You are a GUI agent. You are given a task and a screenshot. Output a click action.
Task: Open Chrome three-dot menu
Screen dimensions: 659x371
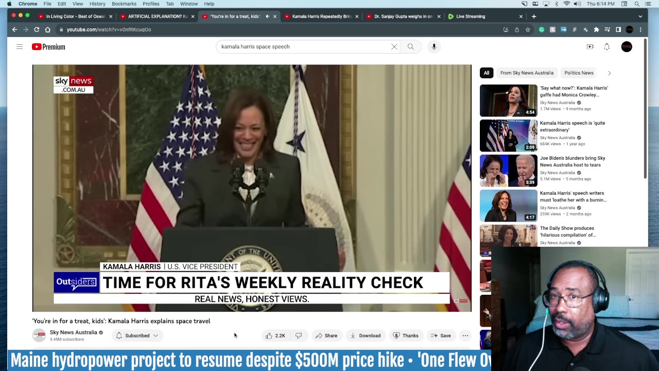(x=640, y=30)
